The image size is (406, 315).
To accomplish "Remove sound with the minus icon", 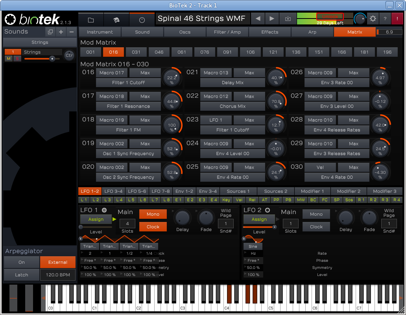I will click(x=72, y=32).
